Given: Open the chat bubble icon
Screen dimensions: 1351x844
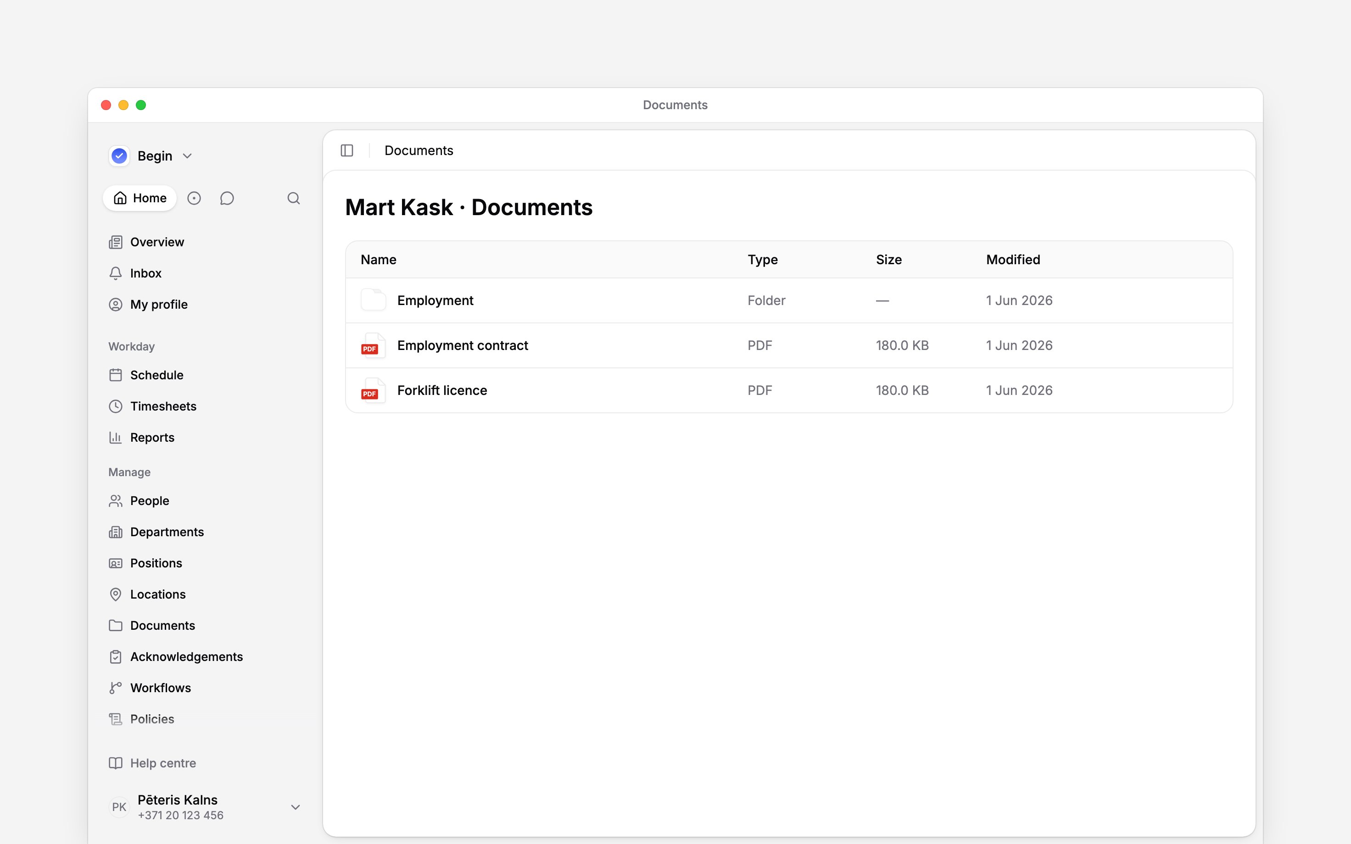Looking at the screenshot, I should point(227,198).
